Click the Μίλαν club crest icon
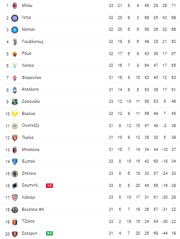 click(15, 6)
